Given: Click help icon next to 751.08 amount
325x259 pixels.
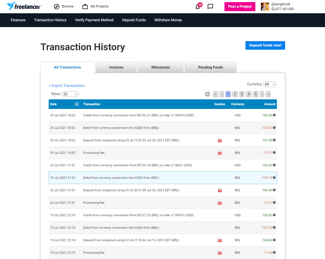Looking at the screenshot, I should click(x=274, y=140).
